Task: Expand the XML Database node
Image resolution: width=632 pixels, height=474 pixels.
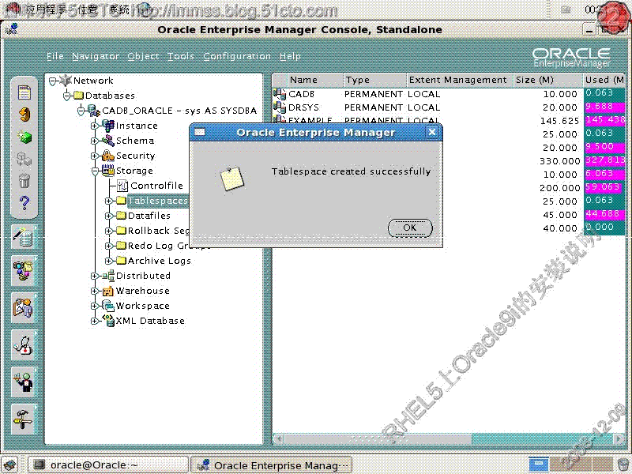Action: click(x=94, y=321)
